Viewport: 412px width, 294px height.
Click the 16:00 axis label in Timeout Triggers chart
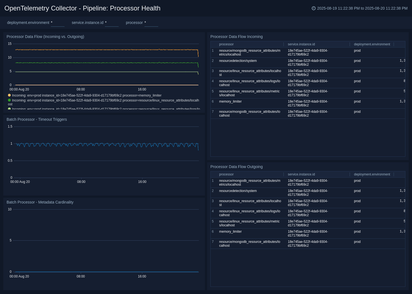pyautogui.click(x=142, y=182)
